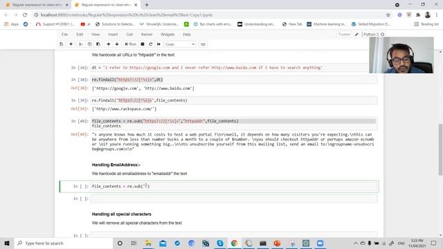
Task: Select the empty cell below the re.sub cell
Action: [234, 199]
